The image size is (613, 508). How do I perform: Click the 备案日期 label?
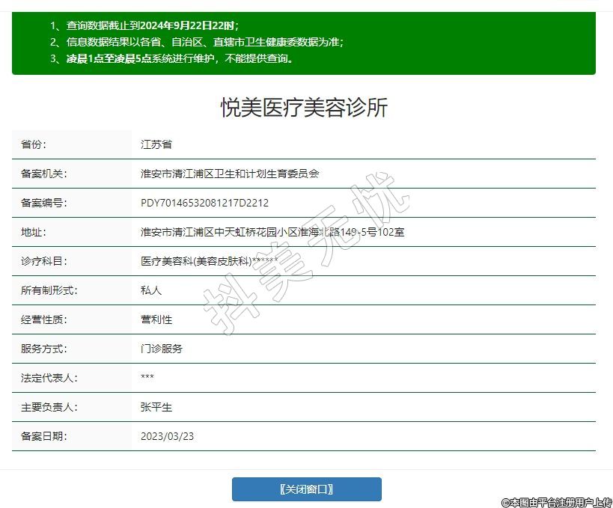(44, 436)
